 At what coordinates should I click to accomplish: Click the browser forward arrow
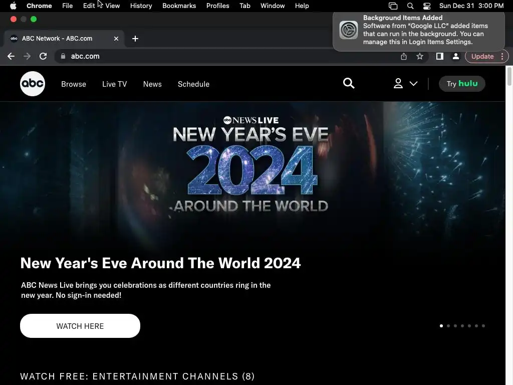27,56
